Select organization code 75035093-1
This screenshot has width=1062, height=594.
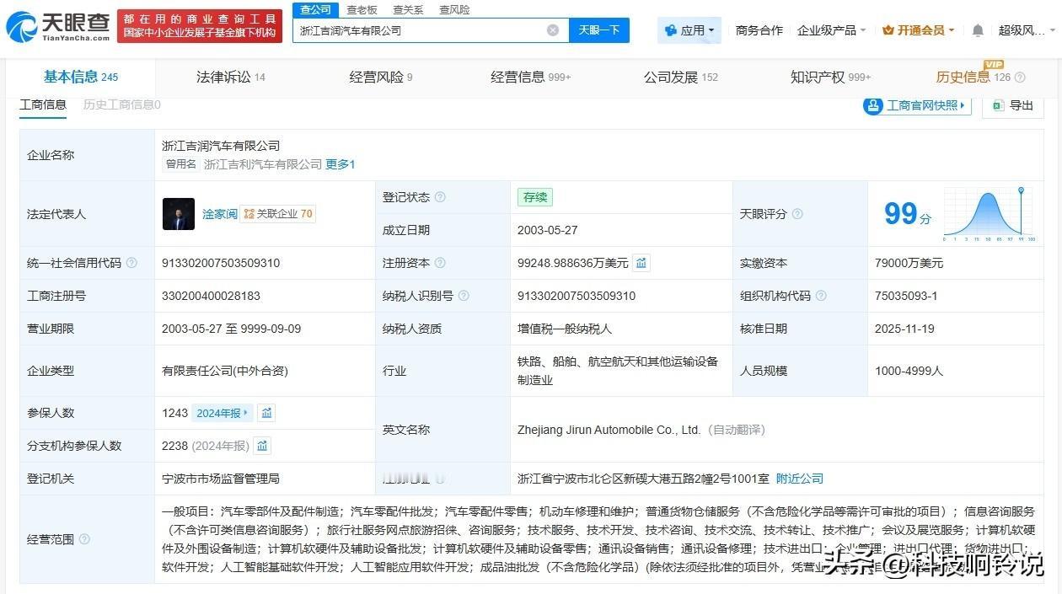906,296
